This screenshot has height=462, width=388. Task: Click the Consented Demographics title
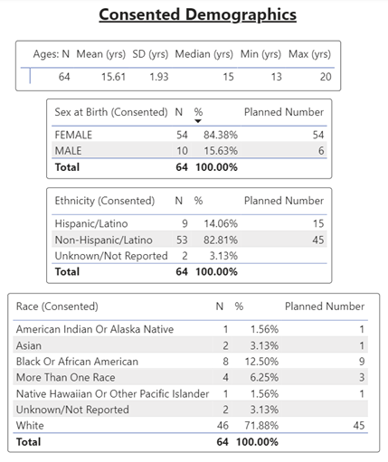click(198, 14)
